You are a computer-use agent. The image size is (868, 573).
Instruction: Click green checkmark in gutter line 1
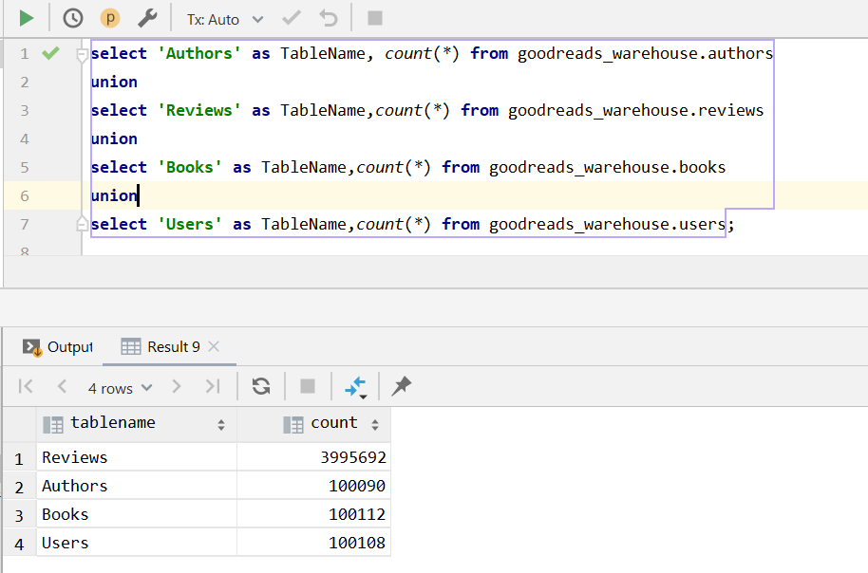pos(50,53)
